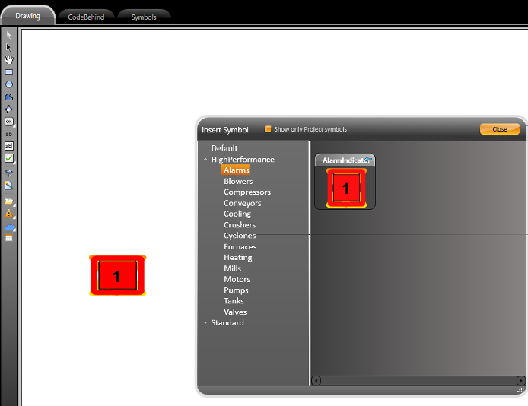Close the Insert Symbol dialog
Screen dimensions: 528x406
(x=500, y=129)
